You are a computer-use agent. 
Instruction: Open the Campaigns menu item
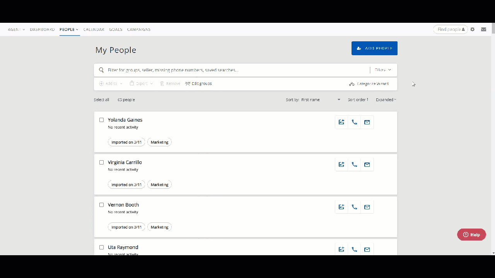(138, 29)
